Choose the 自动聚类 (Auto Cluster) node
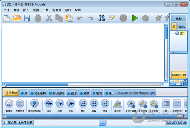190x128 pixels. 154,104
